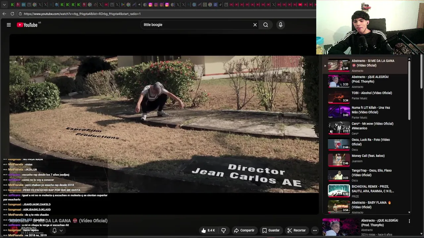Click the 'Juanssin' channel under Money Call
Image resolution: width=424 pixels, height=238 pixels.
357,161
